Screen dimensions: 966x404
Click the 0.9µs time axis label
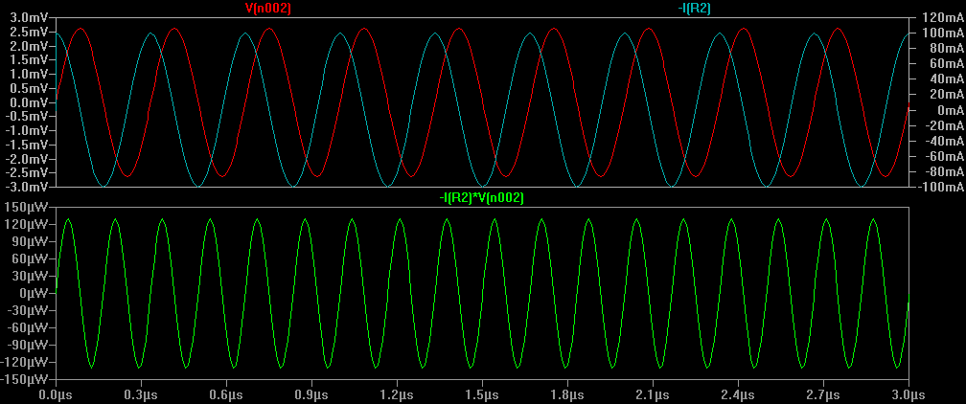311,393
